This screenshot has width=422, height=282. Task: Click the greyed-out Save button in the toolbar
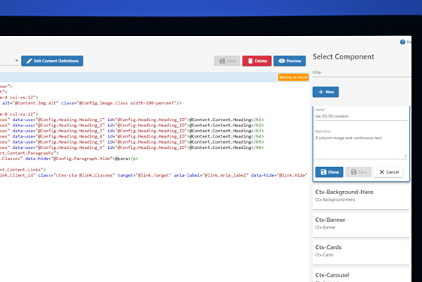tap(227, 61)
